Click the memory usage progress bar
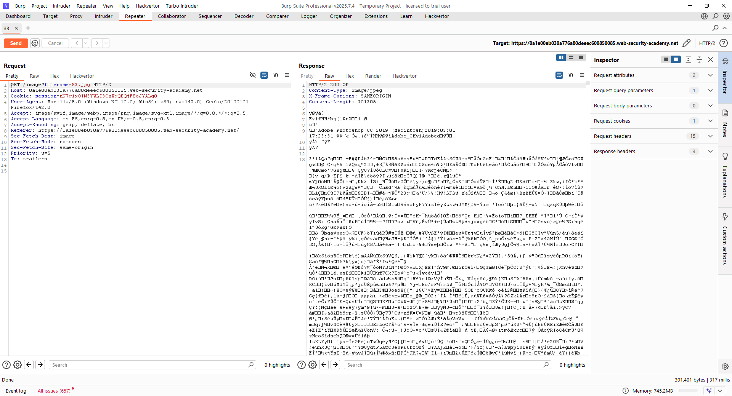The image size is (732, 396). click(688, 391)
